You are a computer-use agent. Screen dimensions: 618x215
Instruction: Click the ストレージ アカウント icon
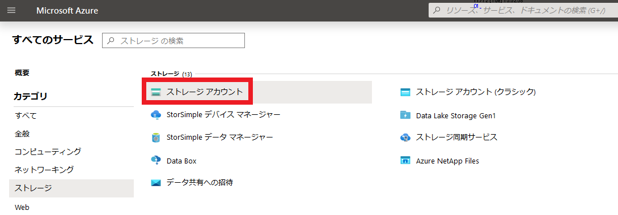pyautogui.click(x=156, y=92)
